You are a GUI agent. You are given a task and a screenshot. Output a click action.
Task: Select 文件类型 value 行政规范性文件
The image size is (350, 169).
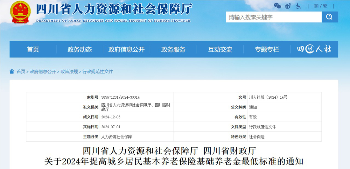click(262, 127)
